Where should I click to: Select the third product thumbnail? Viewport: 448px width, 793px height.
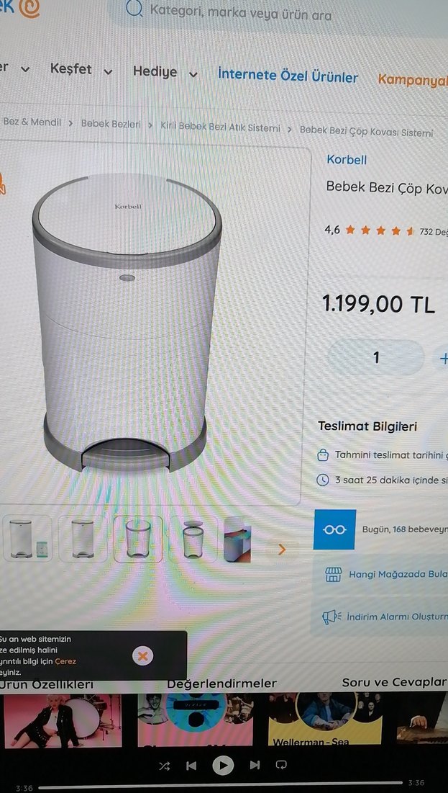point(138,539)
